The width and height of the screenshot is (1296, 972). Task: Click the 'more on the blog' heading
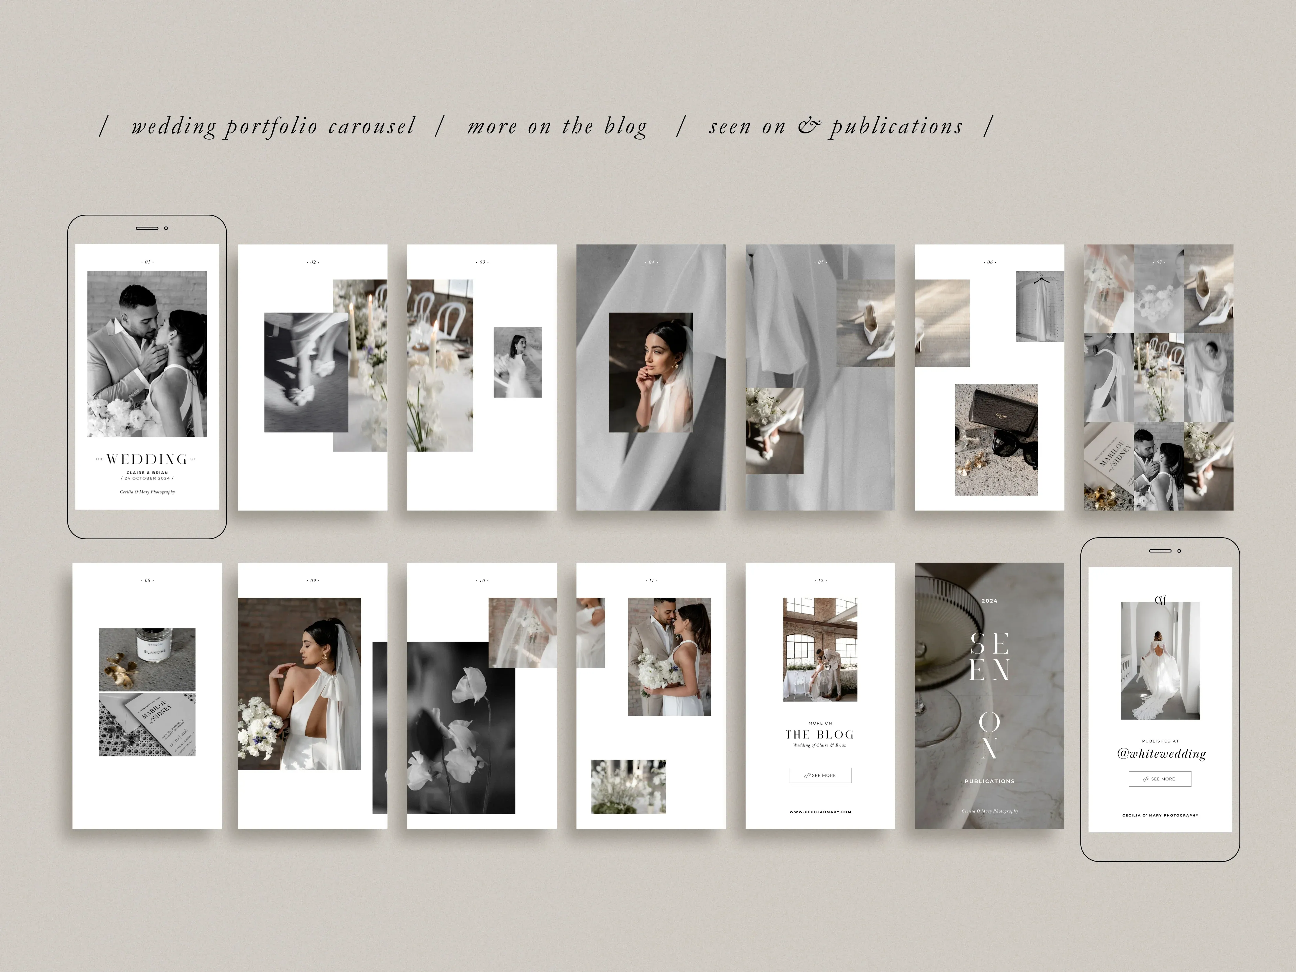(x=557, y=127)
